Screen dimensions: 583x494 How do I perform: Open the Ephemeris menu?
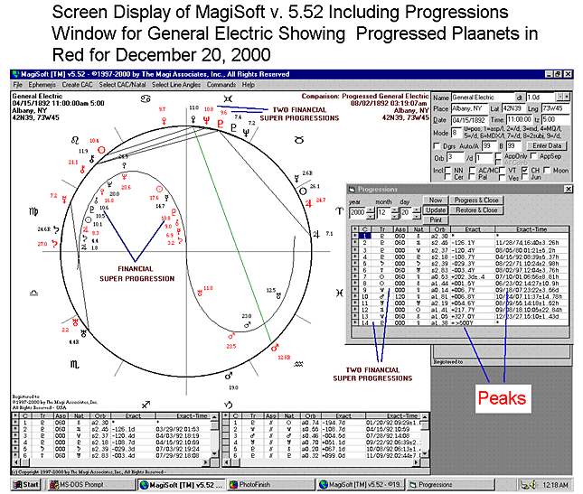click(43, 84)
